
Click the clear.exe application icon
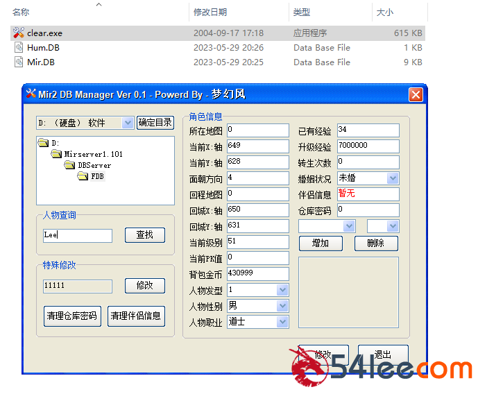(x=19, y=33)
